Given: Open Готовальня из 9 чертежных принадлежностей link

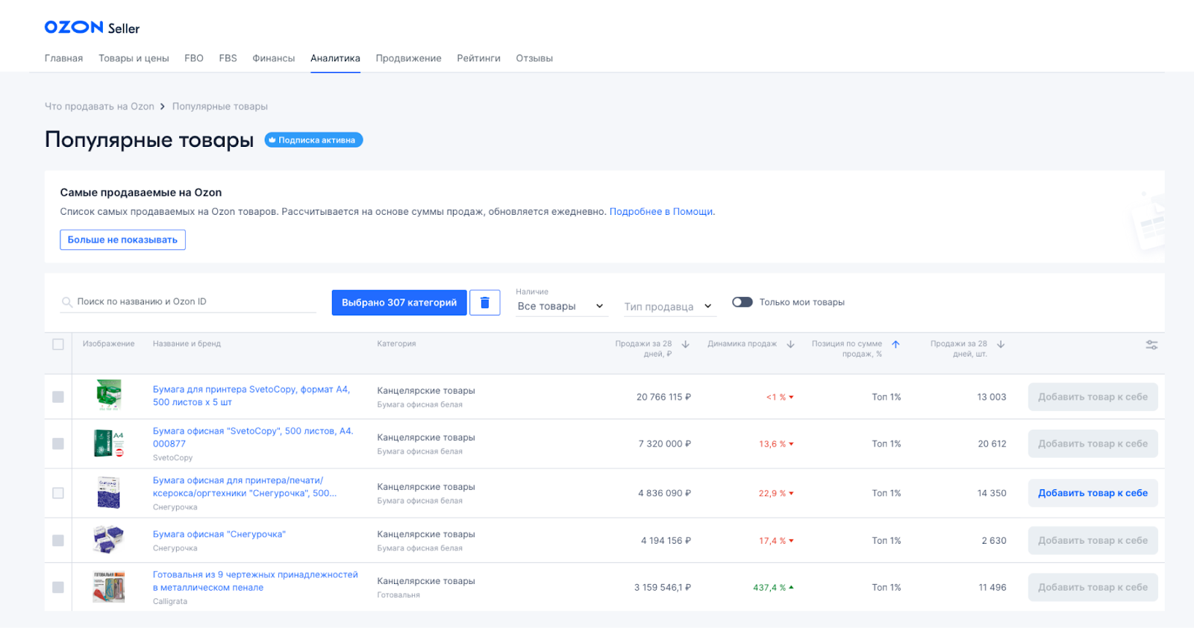Looking at the screenshot, I should [x=255, y=581].
